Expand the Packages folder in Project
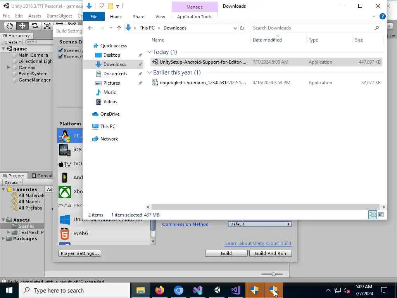This screenshot has height=298, width=397. 3,239
